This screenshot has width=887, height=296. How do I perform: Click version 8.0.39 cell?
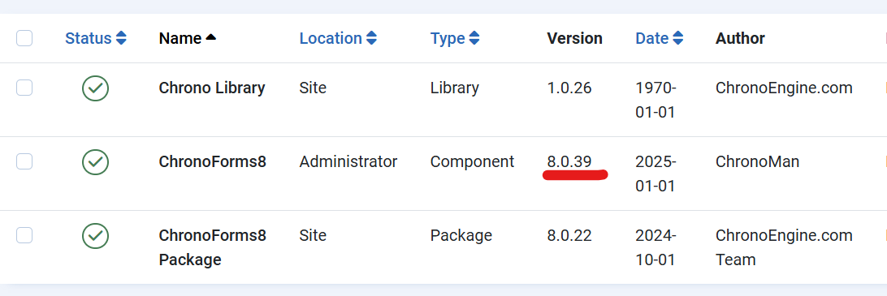click(x=569, y=161)
